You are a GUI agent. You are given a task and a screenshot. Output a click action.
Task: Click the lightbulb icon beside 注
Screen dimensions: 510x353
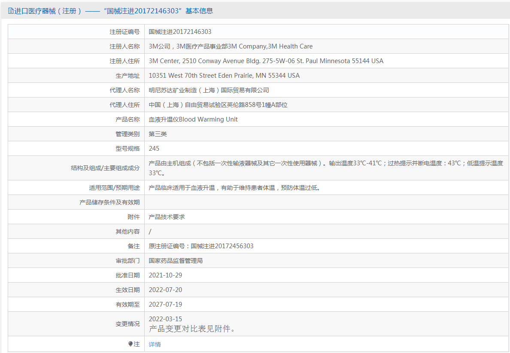click(x=131, y=344)
